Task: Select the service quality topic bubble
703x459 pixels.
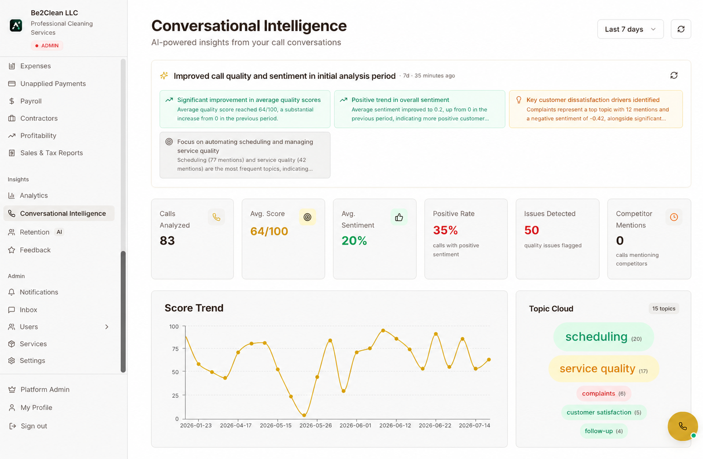Action: (603, 368)
